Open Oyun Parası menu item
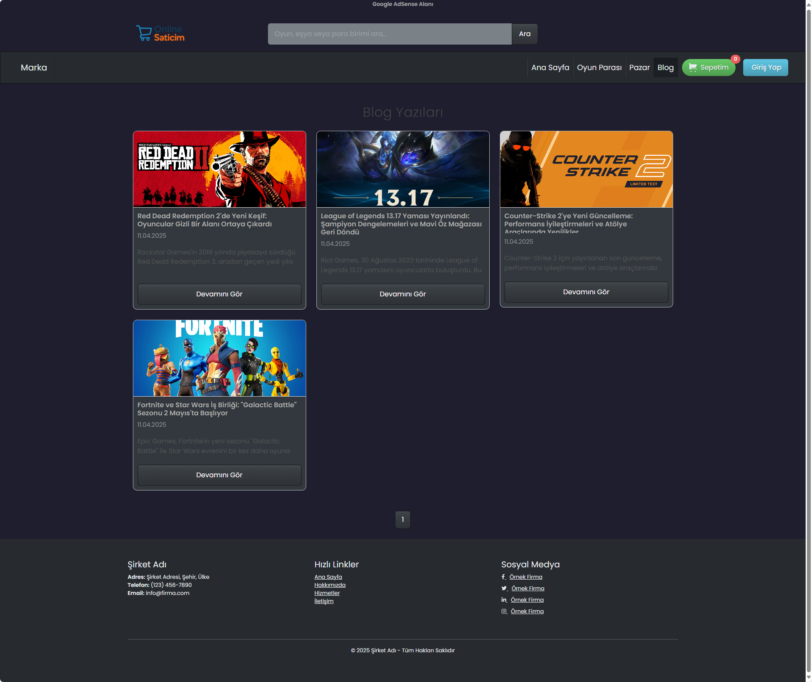Viewport: 812px width, 682px height. click(x=599, y=68)
